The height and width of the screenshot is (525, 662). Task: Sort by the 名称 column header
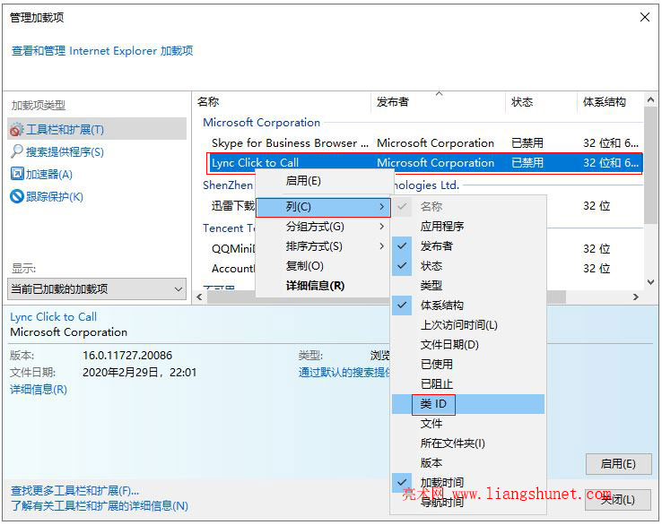283,101
